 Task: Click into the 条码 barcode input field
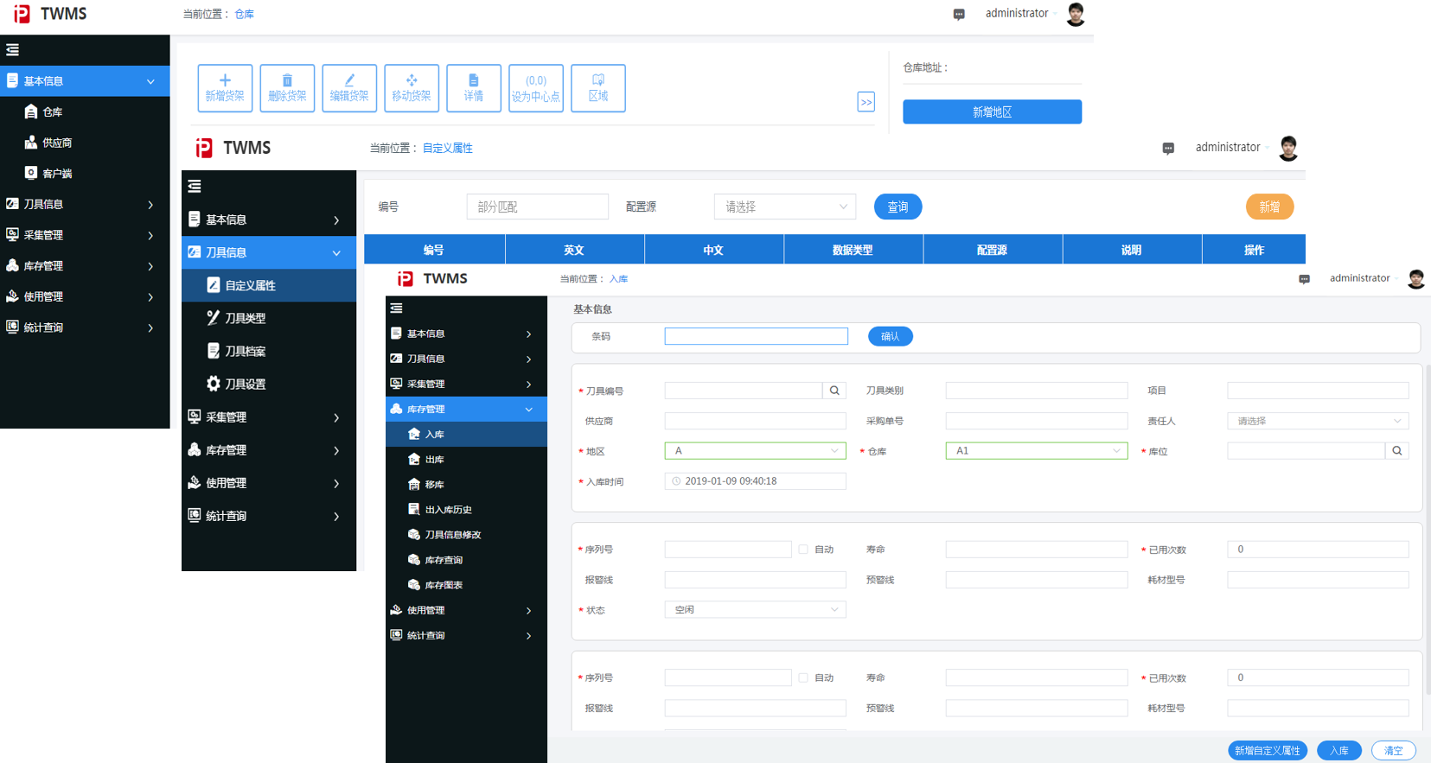756,336
